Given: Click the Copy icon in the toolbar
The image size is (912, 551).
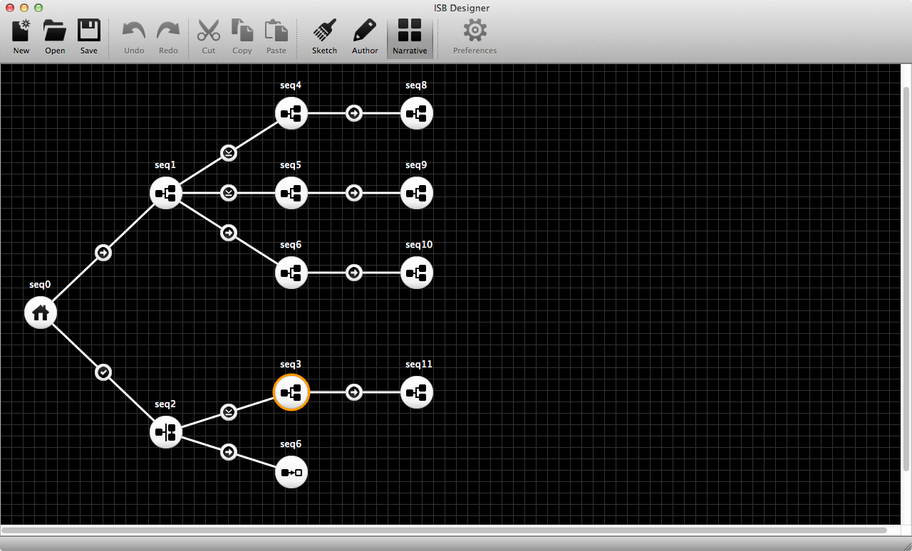Looking at the screenshot, I should (x=242, y=31).
